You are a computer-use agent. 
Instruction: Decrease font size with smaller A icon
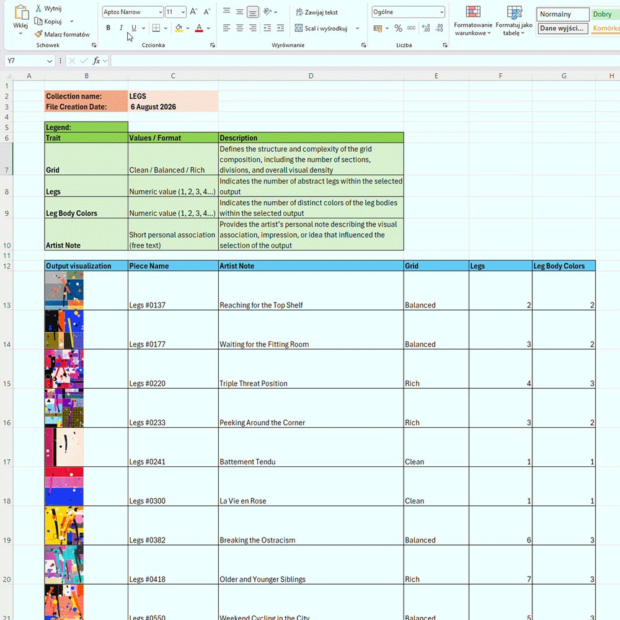coord(207,12)
